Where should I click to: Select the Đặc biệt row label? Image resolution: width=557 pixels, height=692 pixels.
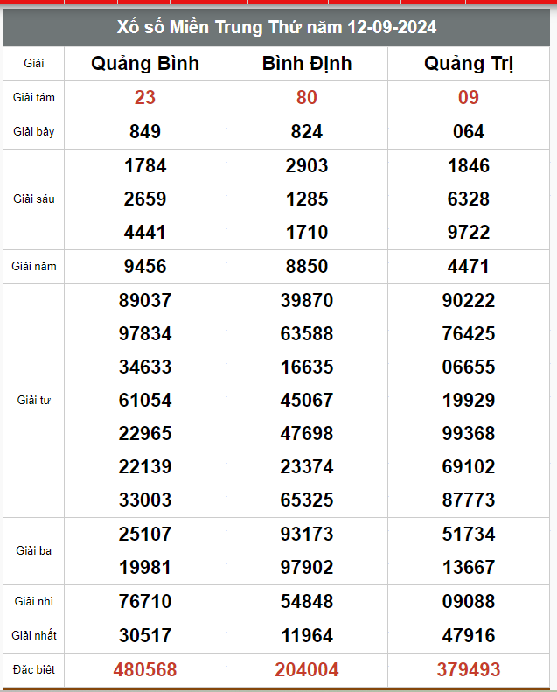coord(34,670)
